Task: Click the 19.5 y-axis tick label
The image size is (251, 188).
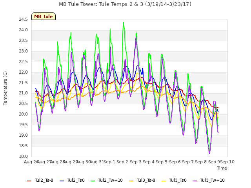Action: point(24,125)
